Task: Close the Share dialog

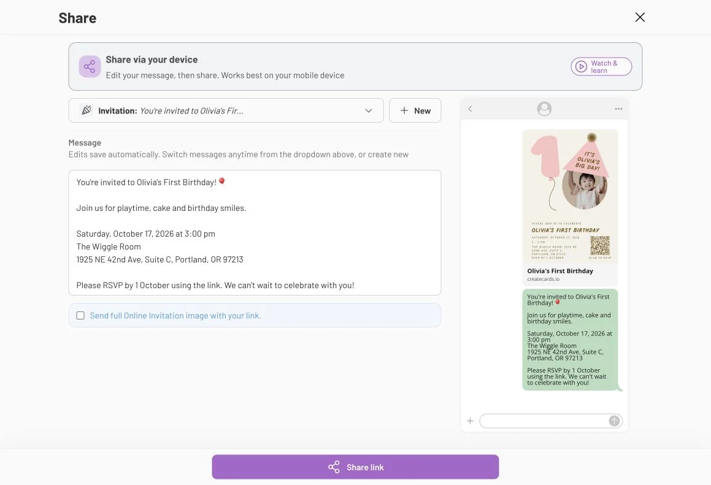Action: pos(640,17)
